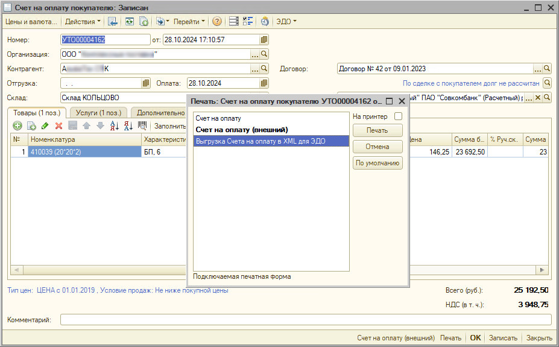559x347 pixels.
Task: Toggle the 'На принтер' checkbox
Action: [398, 116]
